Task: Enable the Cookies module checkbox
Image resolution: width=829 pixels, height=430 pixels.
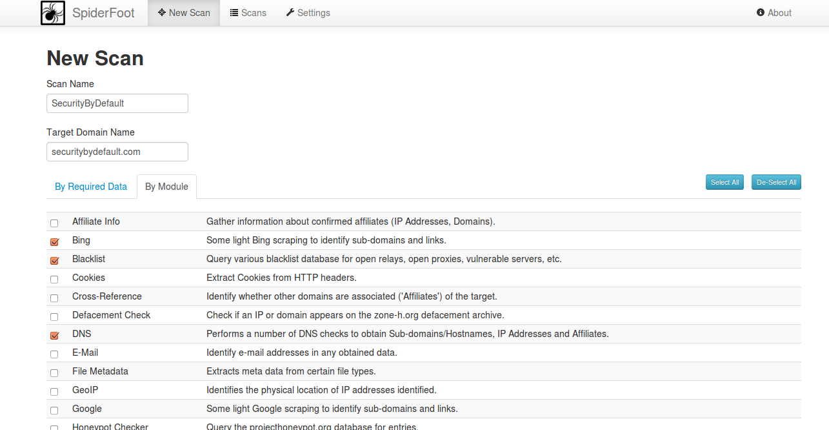Action: point(54,279)
